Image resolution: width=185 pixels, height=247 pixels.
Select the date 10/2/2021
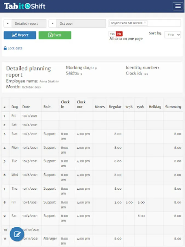click(30, 125)
